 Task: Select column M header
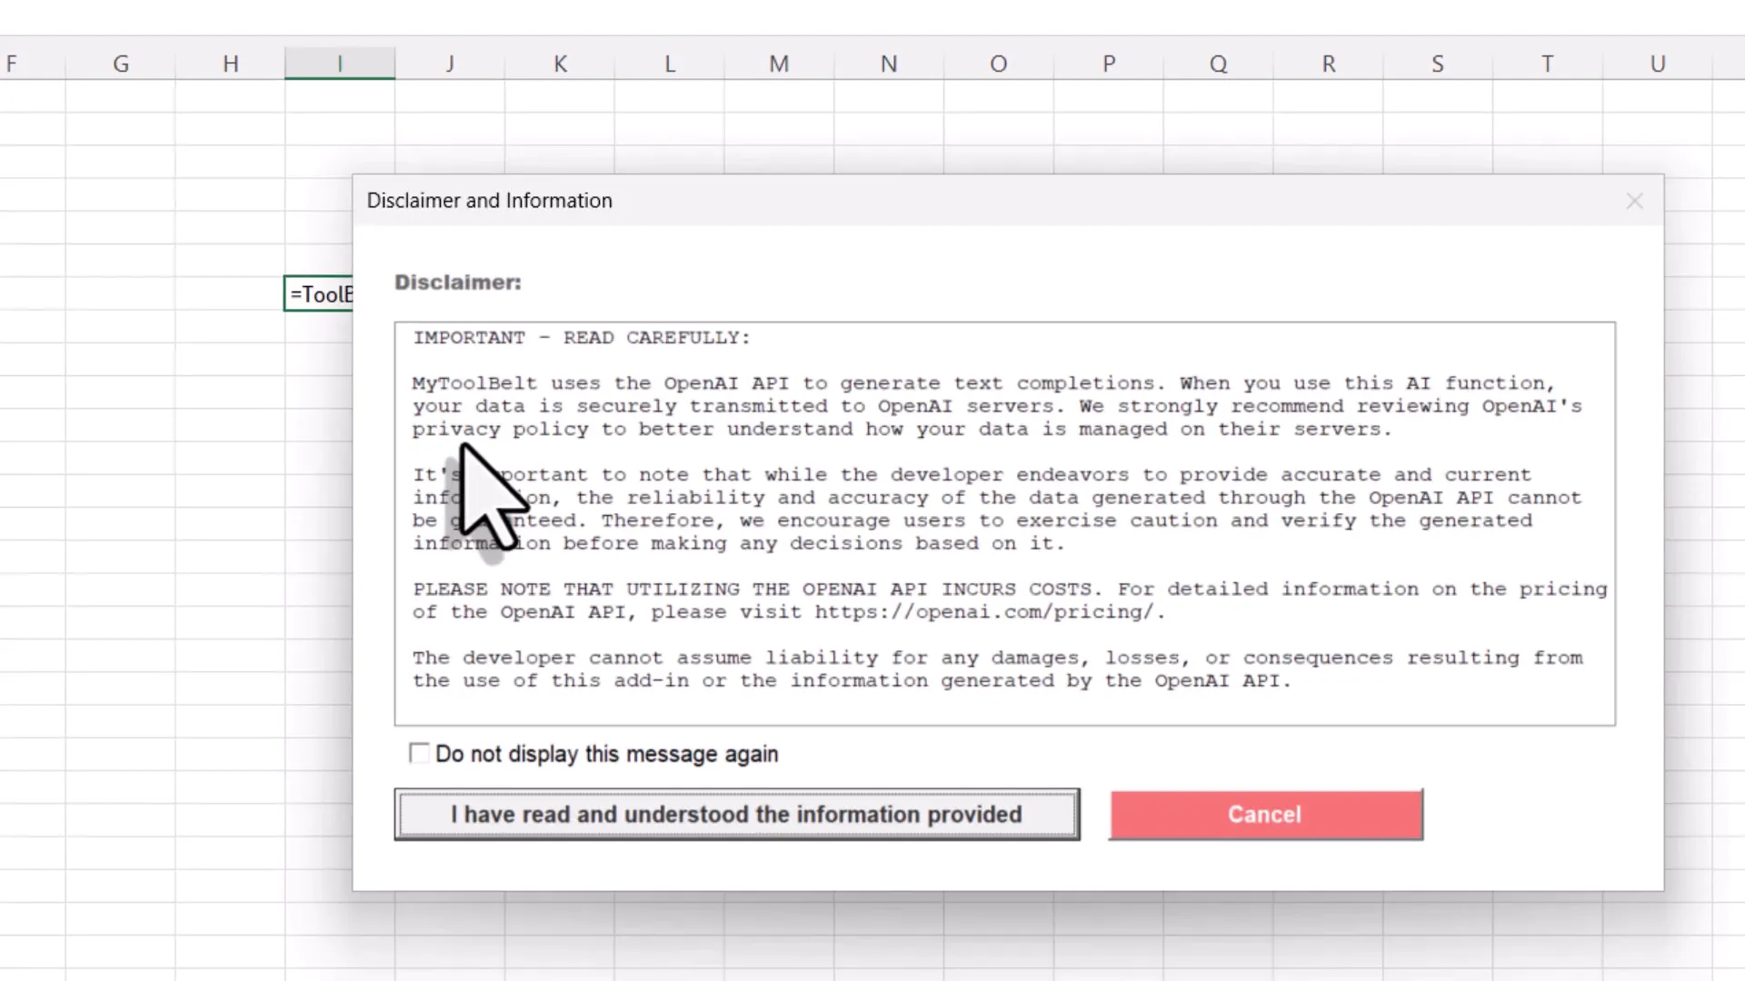pyautogui.click(x=779, y=64)
